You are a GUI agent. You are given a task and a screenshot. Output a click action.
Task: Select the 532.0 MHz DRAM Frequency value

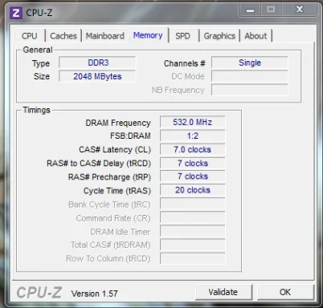pos(192,122)
